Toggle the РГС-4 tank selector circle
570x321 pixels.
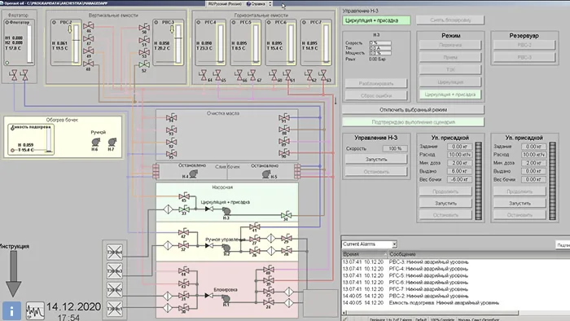coord(199,23)
